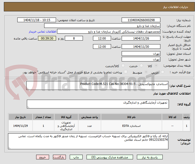Viewport: 195px width, 164px height.
Task: Click the 'شرح کلی نیاز' label
Action: [x=180, y=86]
